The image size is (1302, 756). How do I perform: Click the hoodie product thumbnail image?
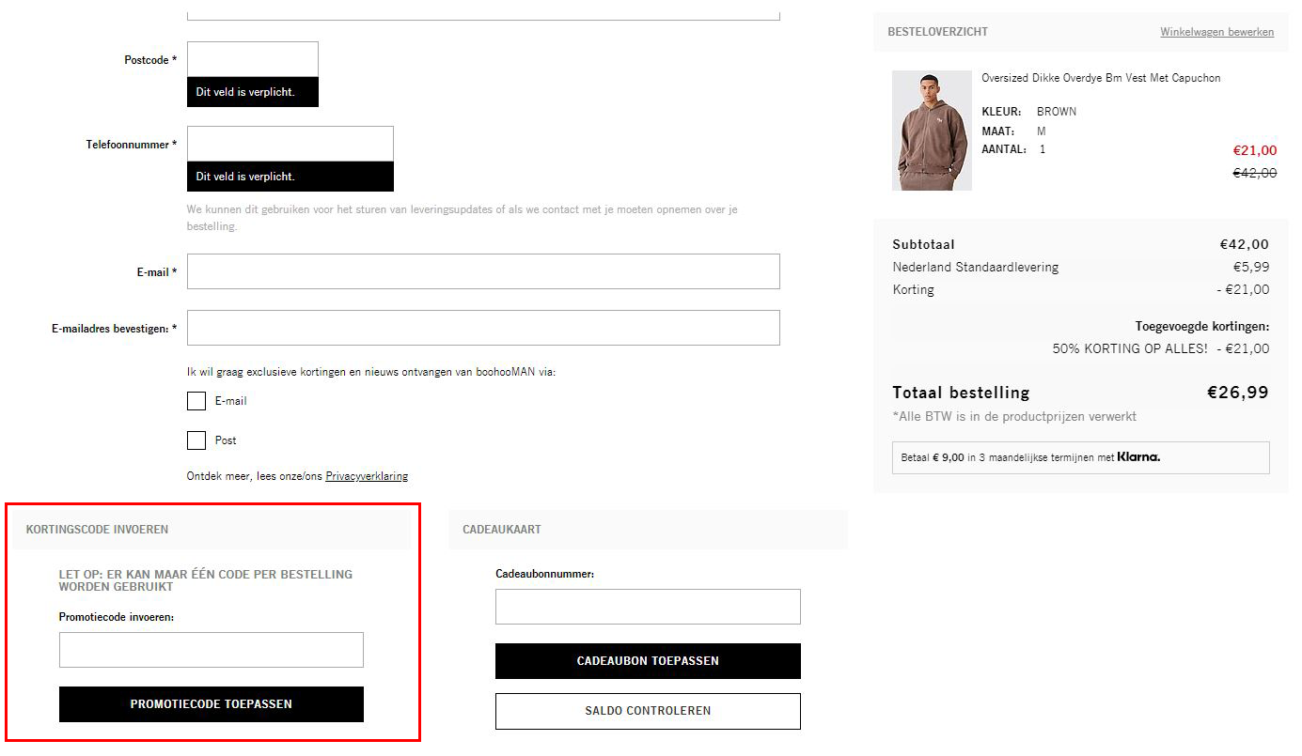(931, 131)
